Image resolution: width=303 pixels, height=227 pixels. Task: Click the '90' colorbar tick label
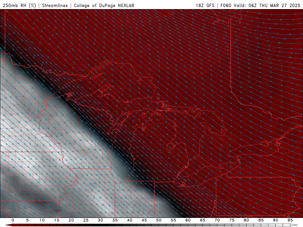(275, 220)
